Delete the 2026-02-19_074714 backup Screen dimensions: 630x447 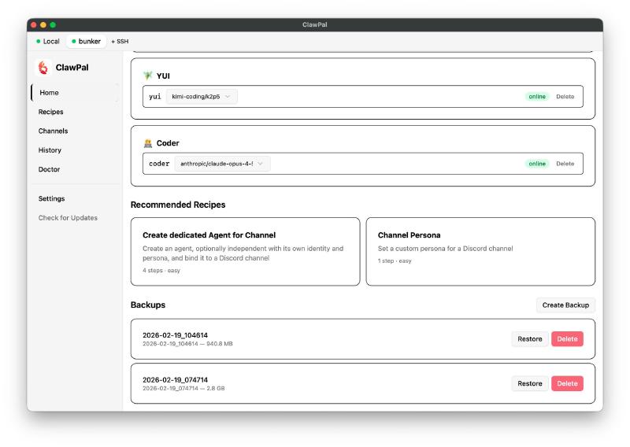(x=567, y=384)
